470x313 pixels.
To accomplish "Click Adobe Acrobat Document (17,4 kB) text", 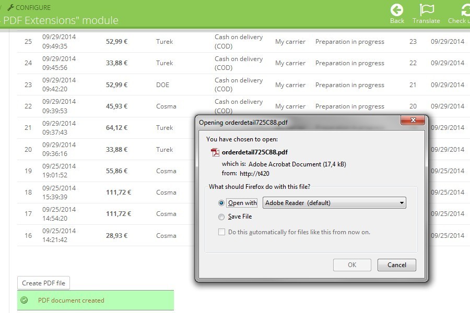I will pyautogui.click(x=297, y=164).
